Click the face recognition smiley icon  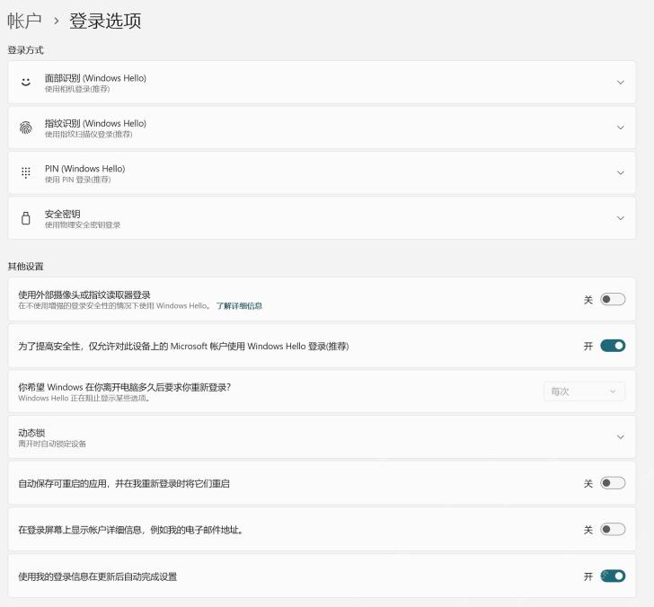point(26,82)
